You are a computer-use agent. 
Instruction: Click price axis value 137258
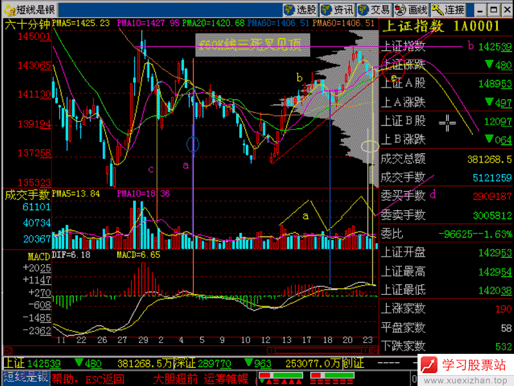(x=35, y=153)
